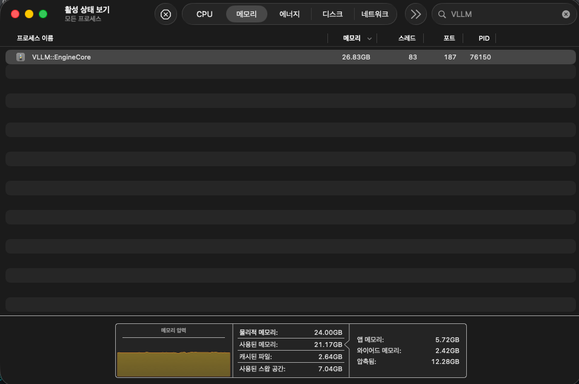Click the 활성 상태 보기 window title

87,10
